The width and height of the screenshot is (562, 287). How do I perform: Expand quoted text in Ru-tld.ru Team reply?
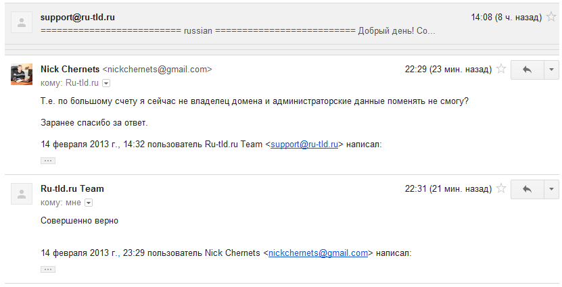(x=48, y=269)
